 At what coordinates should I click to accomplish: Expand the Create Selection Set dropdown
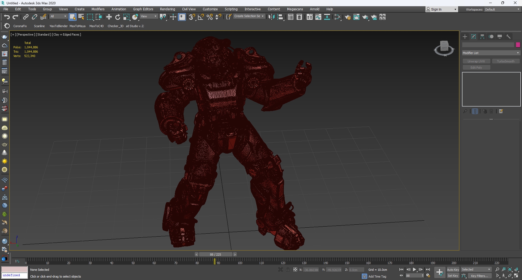coord(249,16)
